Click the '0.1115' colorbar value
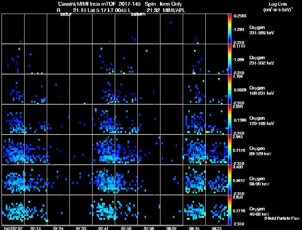This screenshot has height=230, width=302. (x=239, y=46)
